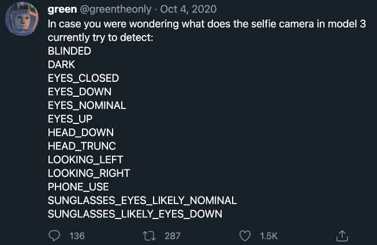377x245 pixels.
Task: Click the EYES_NOMINAL text line
Action: [x=87, y=105]
